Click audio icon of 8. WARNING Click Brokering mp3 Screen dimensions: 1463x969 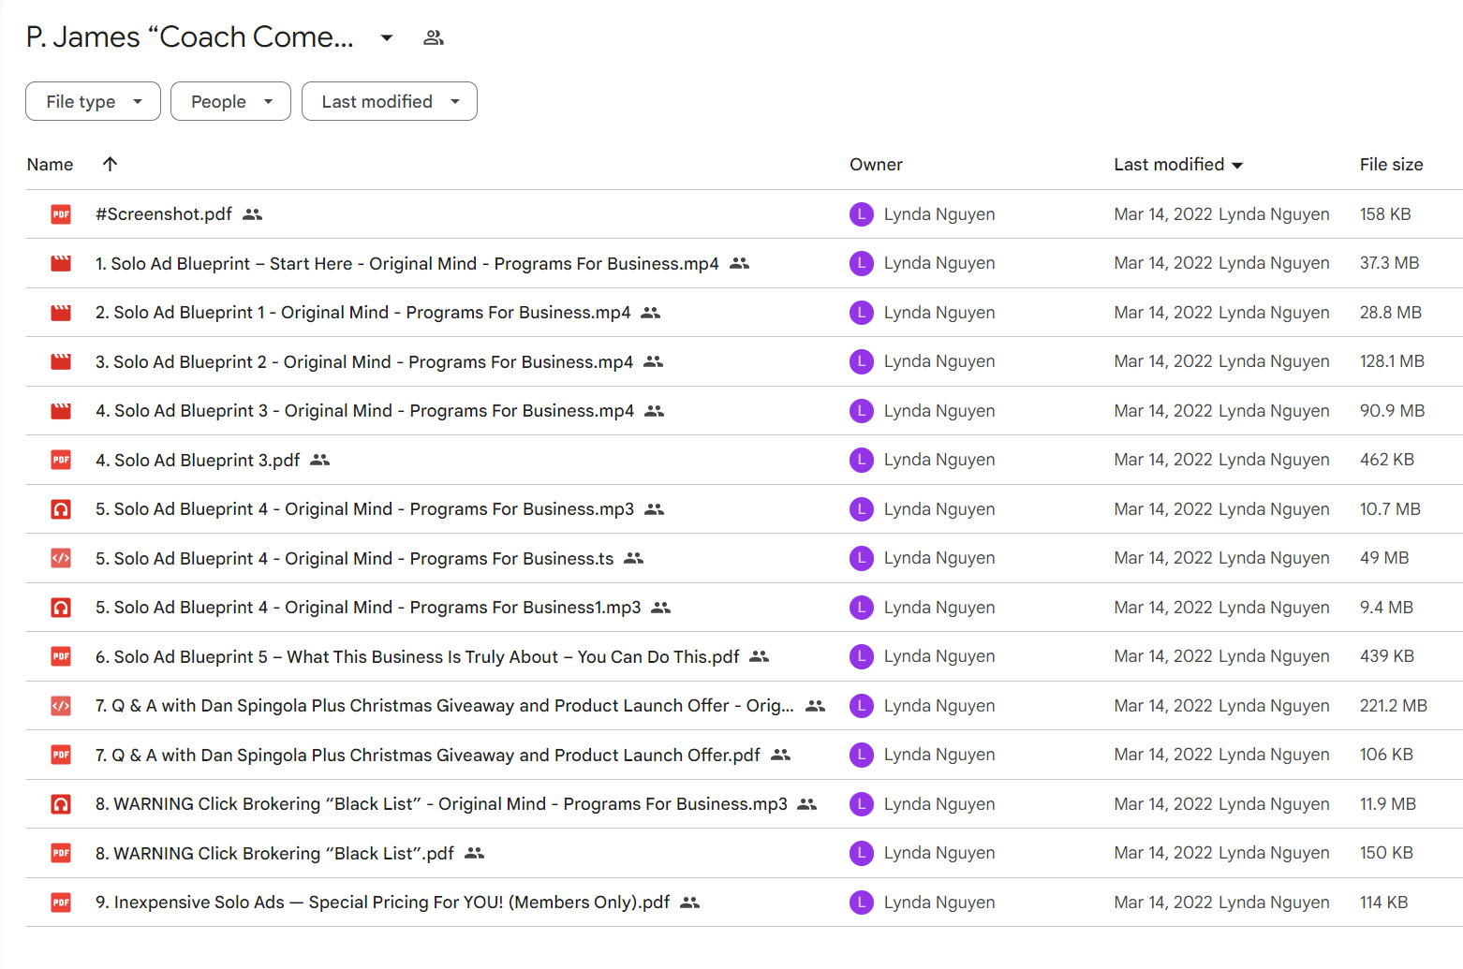pos(61,804)
